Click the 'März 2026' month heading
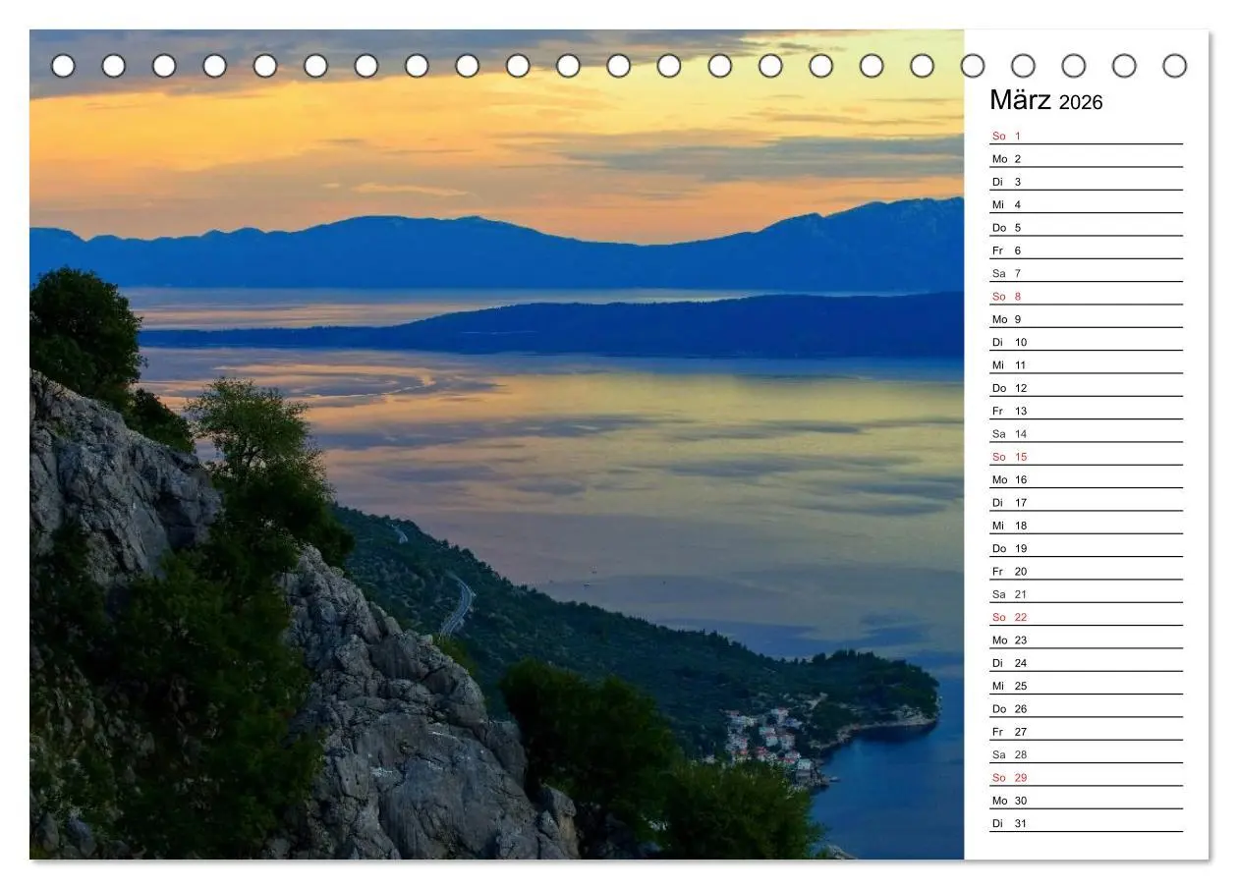1238x889 pixels. [x=1045, y=100]
